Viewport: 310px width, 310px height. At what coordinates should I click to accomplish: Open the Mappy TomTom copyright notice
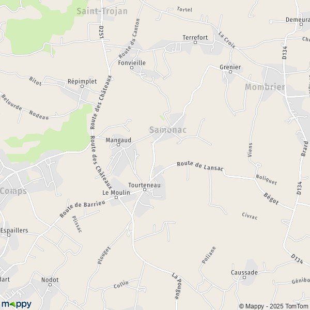click(274, 306)
